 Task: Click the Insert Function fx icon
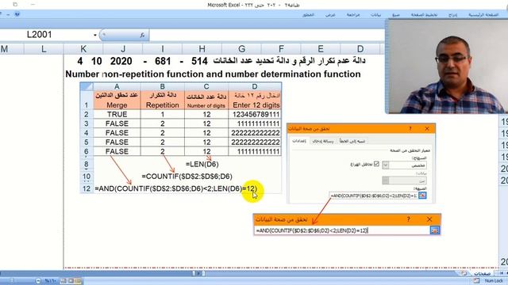(142, 35)
